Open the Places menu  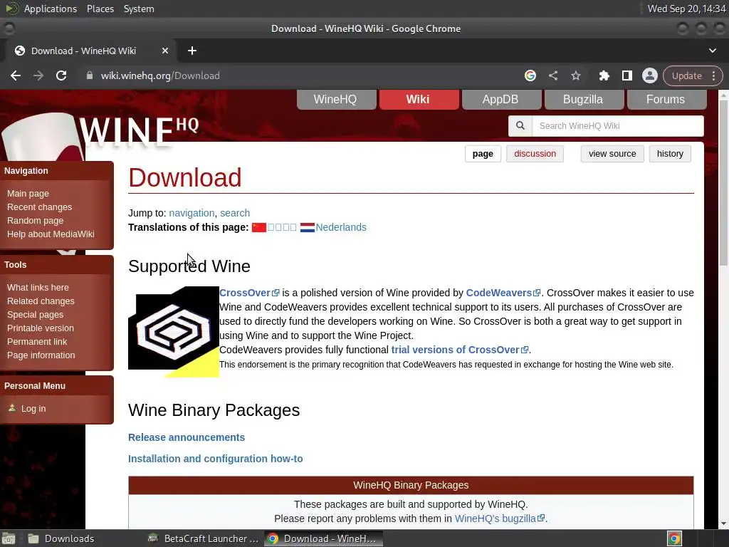100,9
